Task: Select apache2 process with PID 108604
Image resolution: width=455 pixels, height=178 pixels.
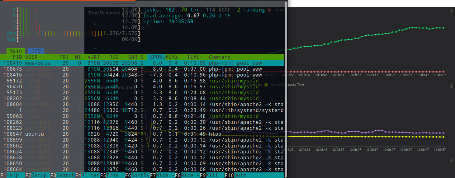Action: point(142,105)
